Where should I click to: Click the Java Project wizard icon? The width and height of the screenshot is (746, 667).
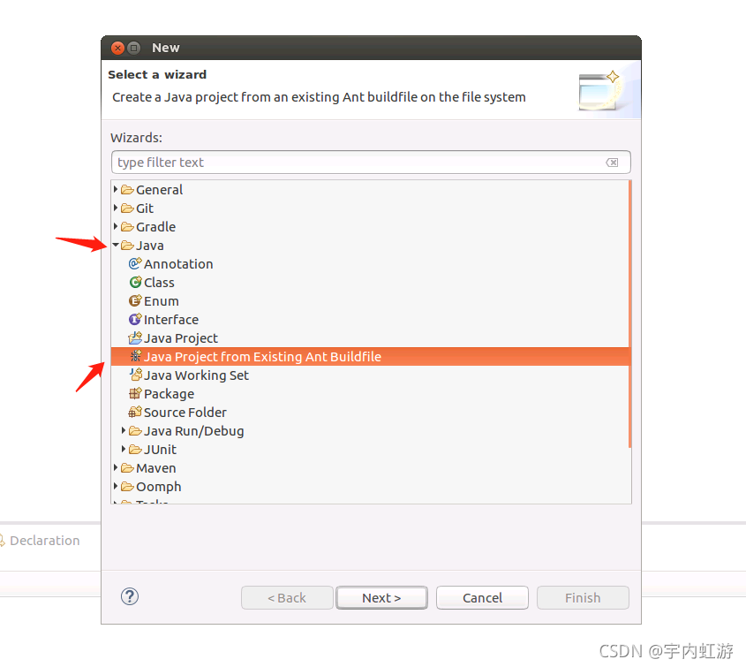point(135,337)
